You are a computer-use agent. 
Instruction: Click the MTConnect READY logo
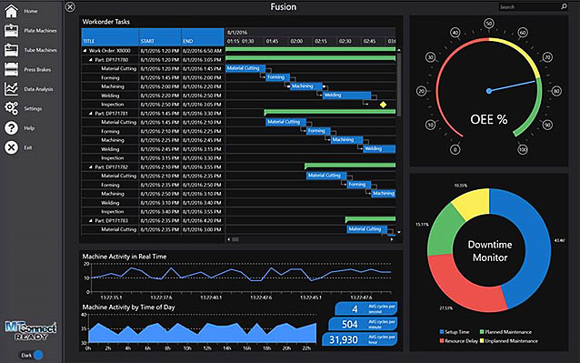[31, 330]
